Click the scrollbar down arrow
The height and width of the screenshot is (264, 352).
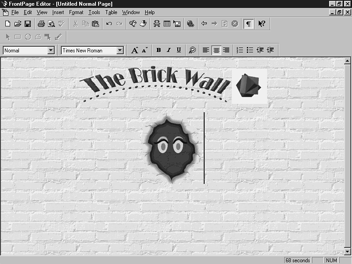point(347,251)
